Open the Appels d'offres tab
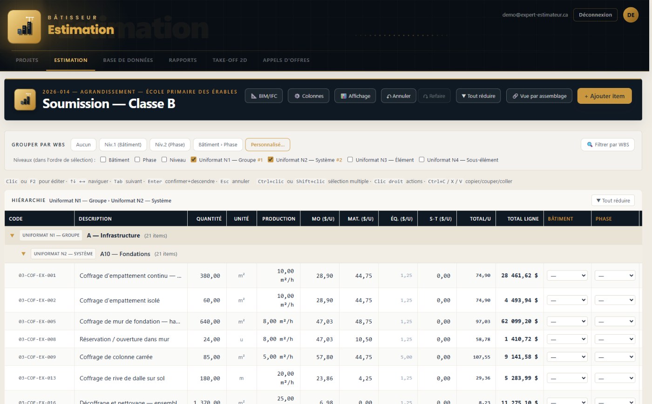Screen dimensions: 652x404 pyautogui.click(x=286, y=60)
